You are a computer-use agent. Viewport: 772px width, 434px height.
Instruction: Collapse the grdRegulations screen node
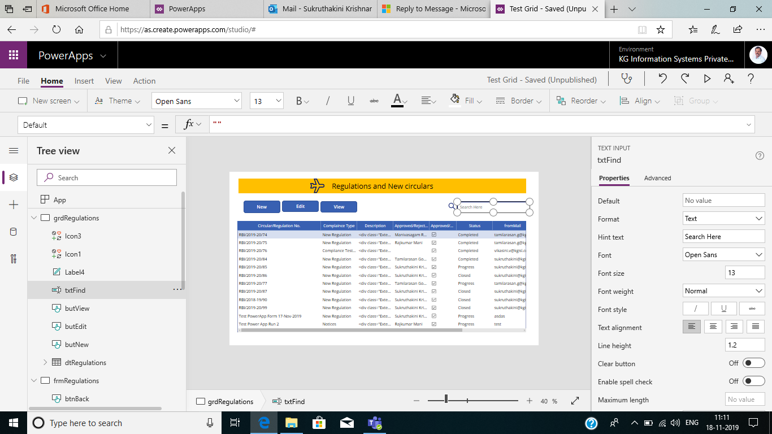34,218
